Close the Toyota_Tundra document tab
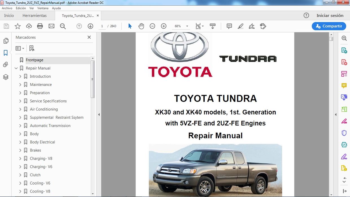350x197 pixels. 98,16
